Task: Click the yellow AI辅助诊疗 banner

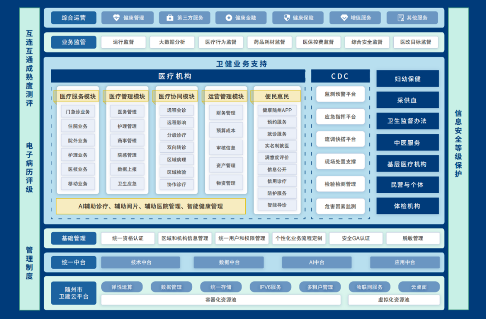Action: point(151,206)
